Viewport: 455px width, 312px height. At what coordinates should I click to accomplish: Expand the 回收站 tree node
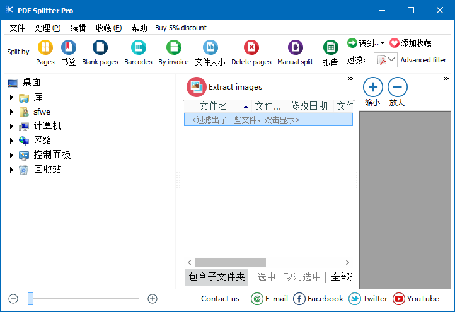click(11, 170)
